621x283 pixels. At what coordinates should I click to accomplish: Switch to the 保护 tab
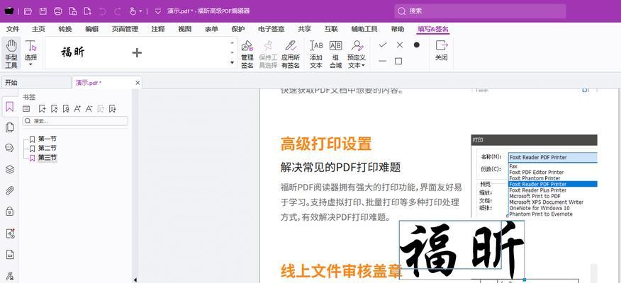[237, 29]
